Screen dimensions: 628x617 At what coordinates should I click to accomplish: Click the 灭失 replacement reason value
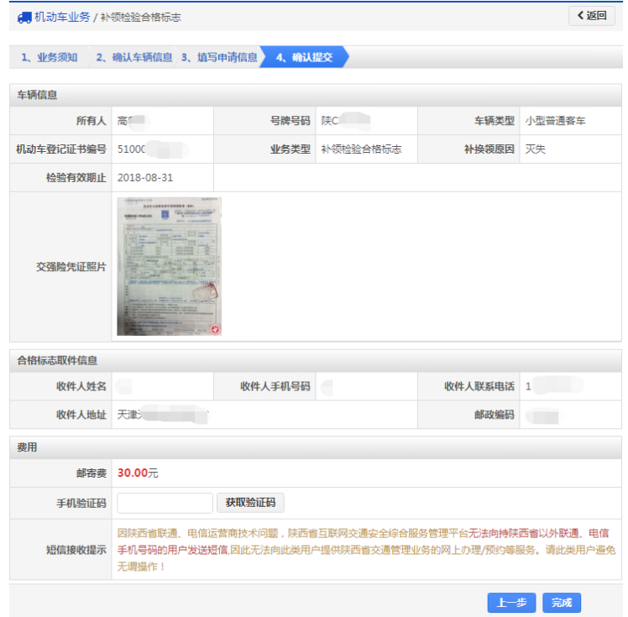coord(536,149)
